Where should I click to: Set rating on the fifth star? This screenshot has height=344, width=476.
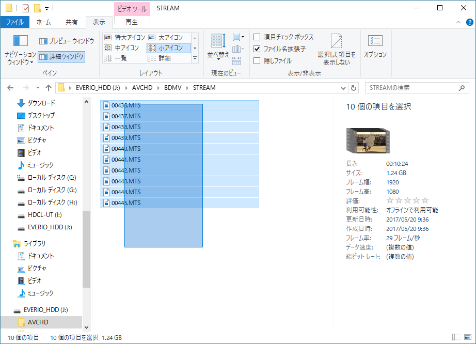point(425,200)
